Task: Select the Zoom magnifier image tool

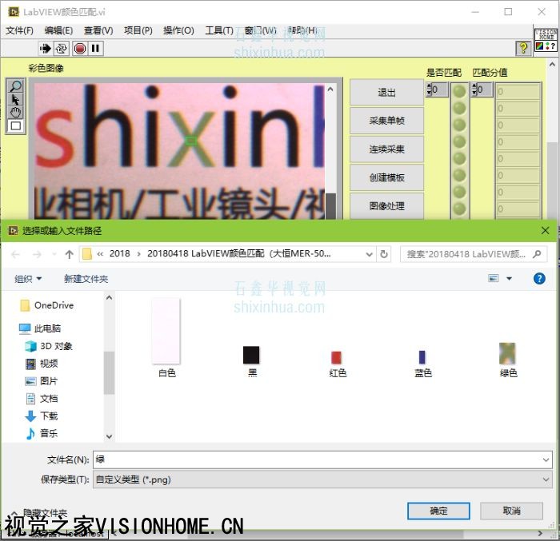Action: 15,86
